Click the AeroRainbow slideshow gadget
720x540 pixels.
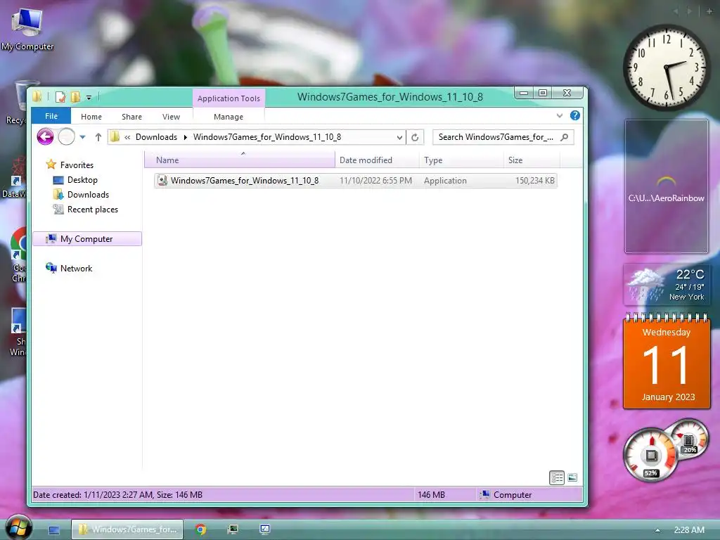[x=667, y=186]
